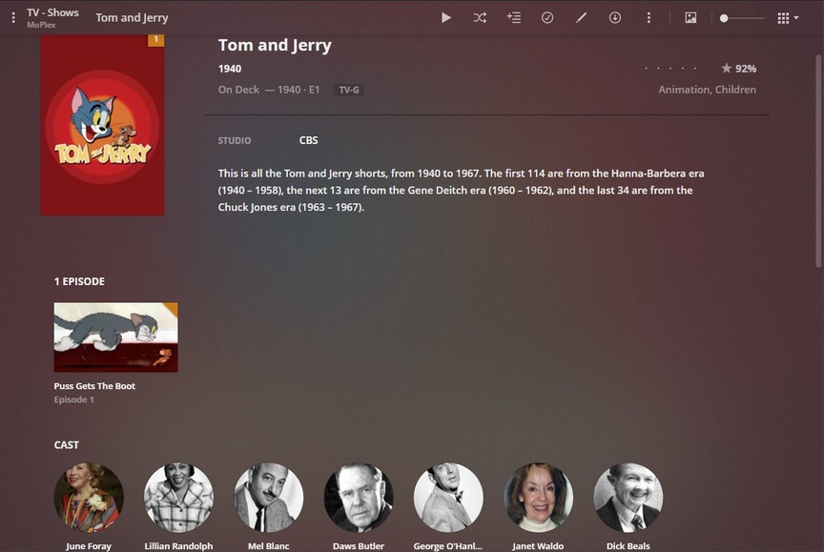Toggle background artwork image icon
The image size is (824, 552).
tap(690, 18)
